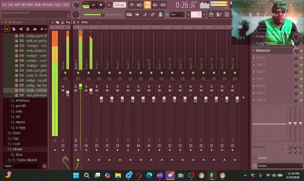This screenshot has height=181, width=304.
Task: Toggle the 3.2.1 countdown before recording
Action: (x=147, y=5)
